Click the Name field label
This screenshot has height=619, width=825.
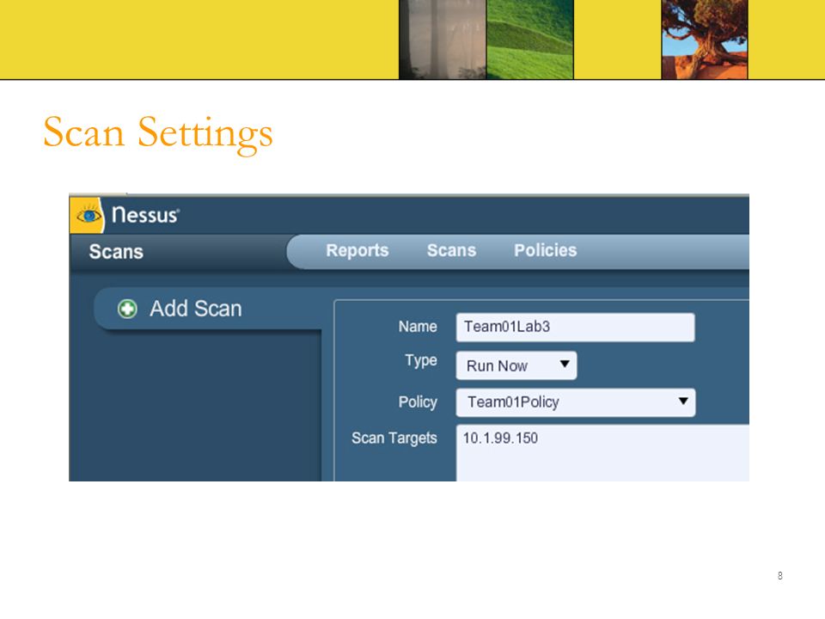coord(418,327)
